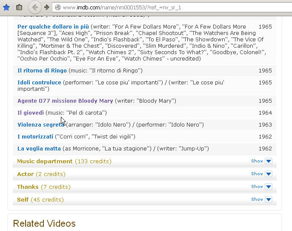
Task: Open Agente 077 missione Bloody Mary link
Action: (x=65, y=101)
